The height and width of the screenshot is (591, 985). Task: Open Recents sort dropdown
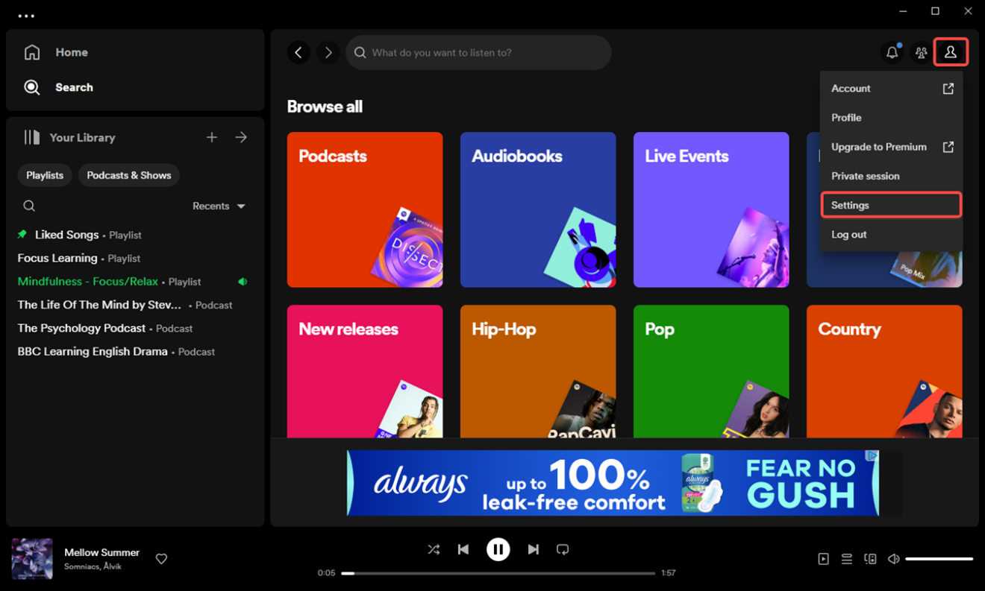click(x=219, y=206)
